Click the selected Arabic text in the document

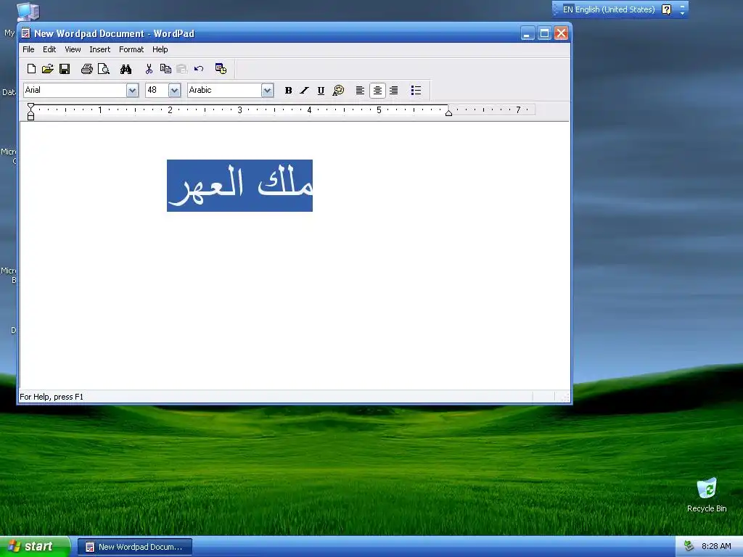click(239, 186)
